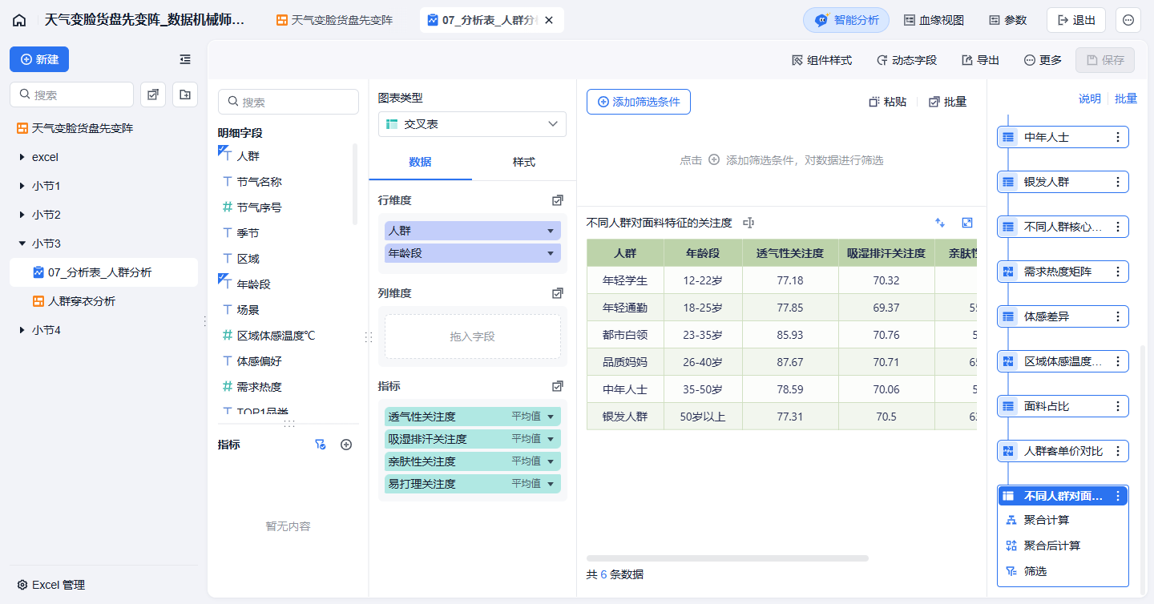Open the options menu for 体感差异 step
The width and height of the screenshot is (1154, 604).
tap(1118, 316)
